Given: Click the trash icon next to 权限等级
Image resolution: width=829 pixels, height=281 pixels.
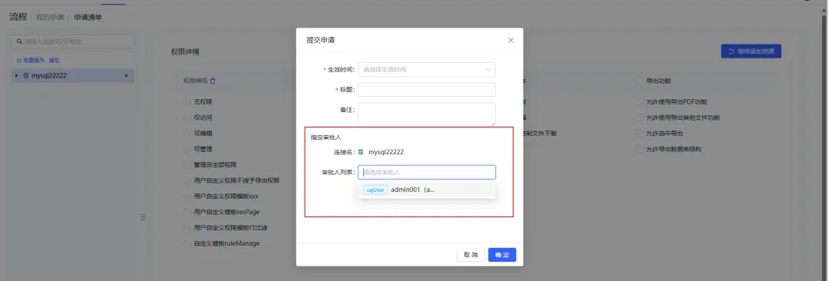Looking at the screenshot, I should (213, 81).
